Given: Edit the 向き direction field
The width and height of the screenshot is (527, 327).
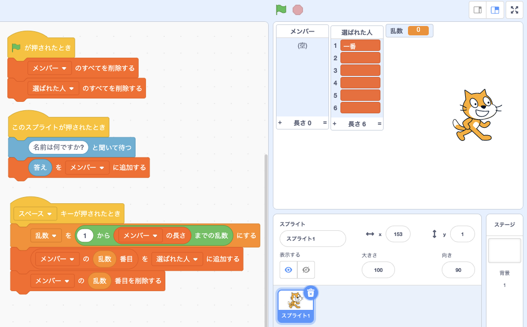Looking at the screenshot, I should coord(458,270).
